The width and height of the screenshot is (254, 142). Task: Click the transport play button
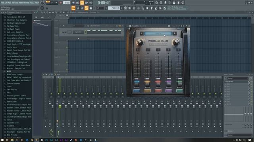tap(52, 3)
